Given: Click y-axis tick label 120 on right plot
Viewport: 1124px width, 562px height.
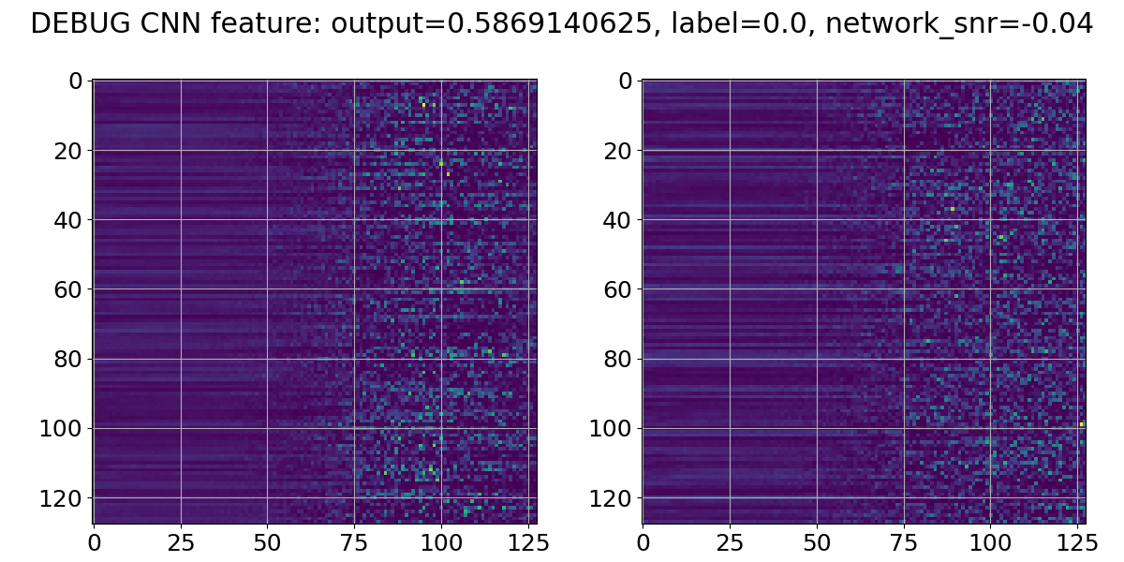Looking at the screenshot, I should point(612,497).
